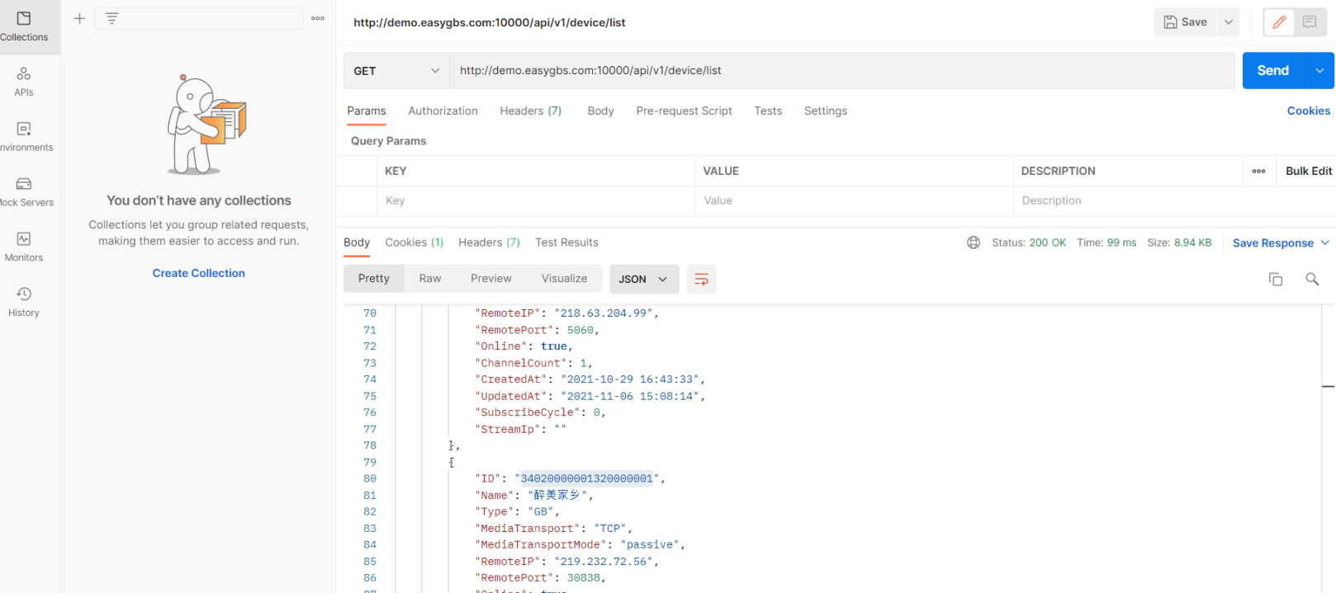The width and height of the screenshot is (1336, 593).
Task: Open the APIs sidebar section
Action: coord(24,81)
